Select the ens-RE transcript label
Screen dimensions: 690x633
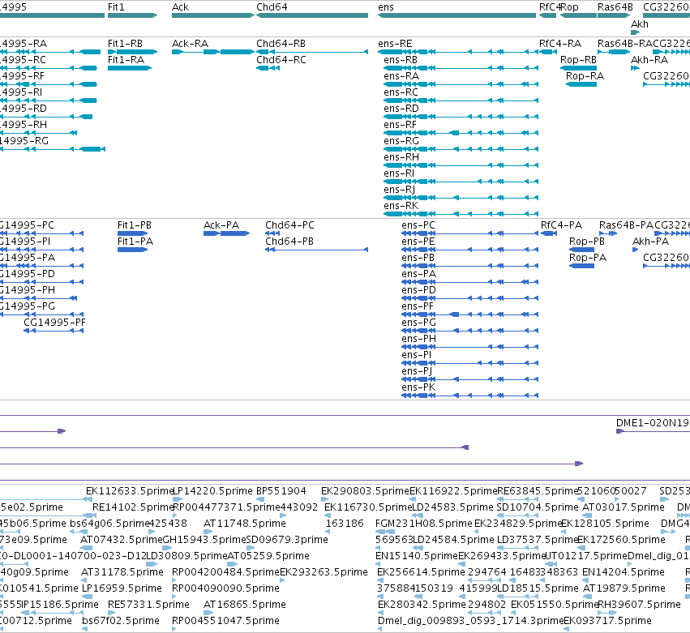[x=395, y=44]
